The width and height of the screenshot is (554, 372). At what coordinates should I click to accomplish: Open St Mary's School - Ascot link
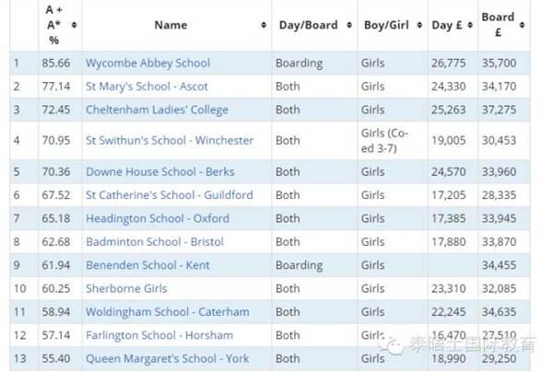[x=147, y=87]
